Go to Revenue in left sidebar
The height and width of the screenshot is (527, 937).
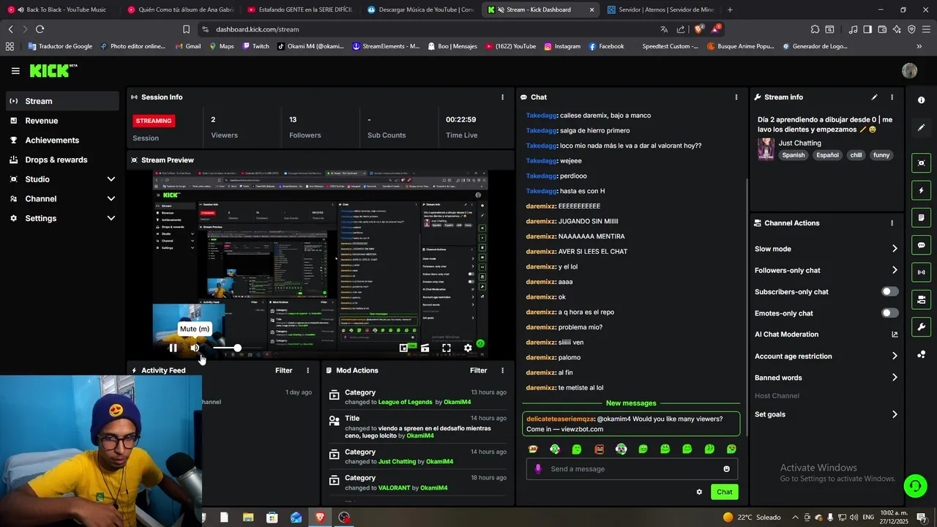click(x=62, y=121)
